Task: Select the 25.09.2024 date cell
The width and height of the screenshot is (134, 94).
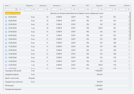Action: pyautogui.click(x=12, y=17)
